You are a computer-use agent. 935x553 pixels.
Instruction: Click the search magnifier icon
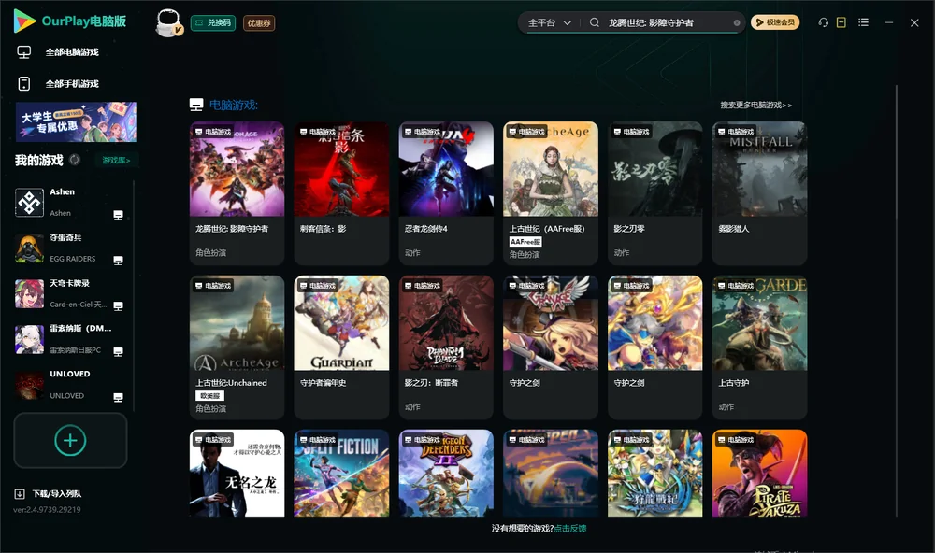pos(595,22)
